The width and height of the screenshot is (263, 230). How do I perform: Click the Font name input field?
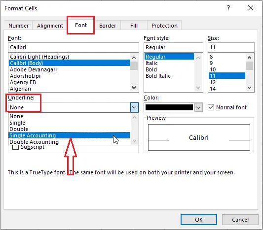tap(74, 47)
